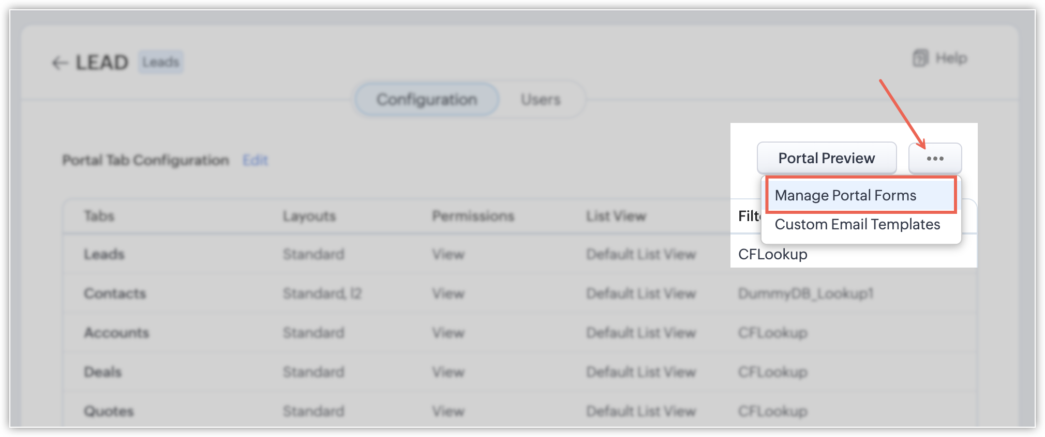Screen dimensions: 1045x437
Task: Click the Tabs column header
Action: click(x=99, y=216)
